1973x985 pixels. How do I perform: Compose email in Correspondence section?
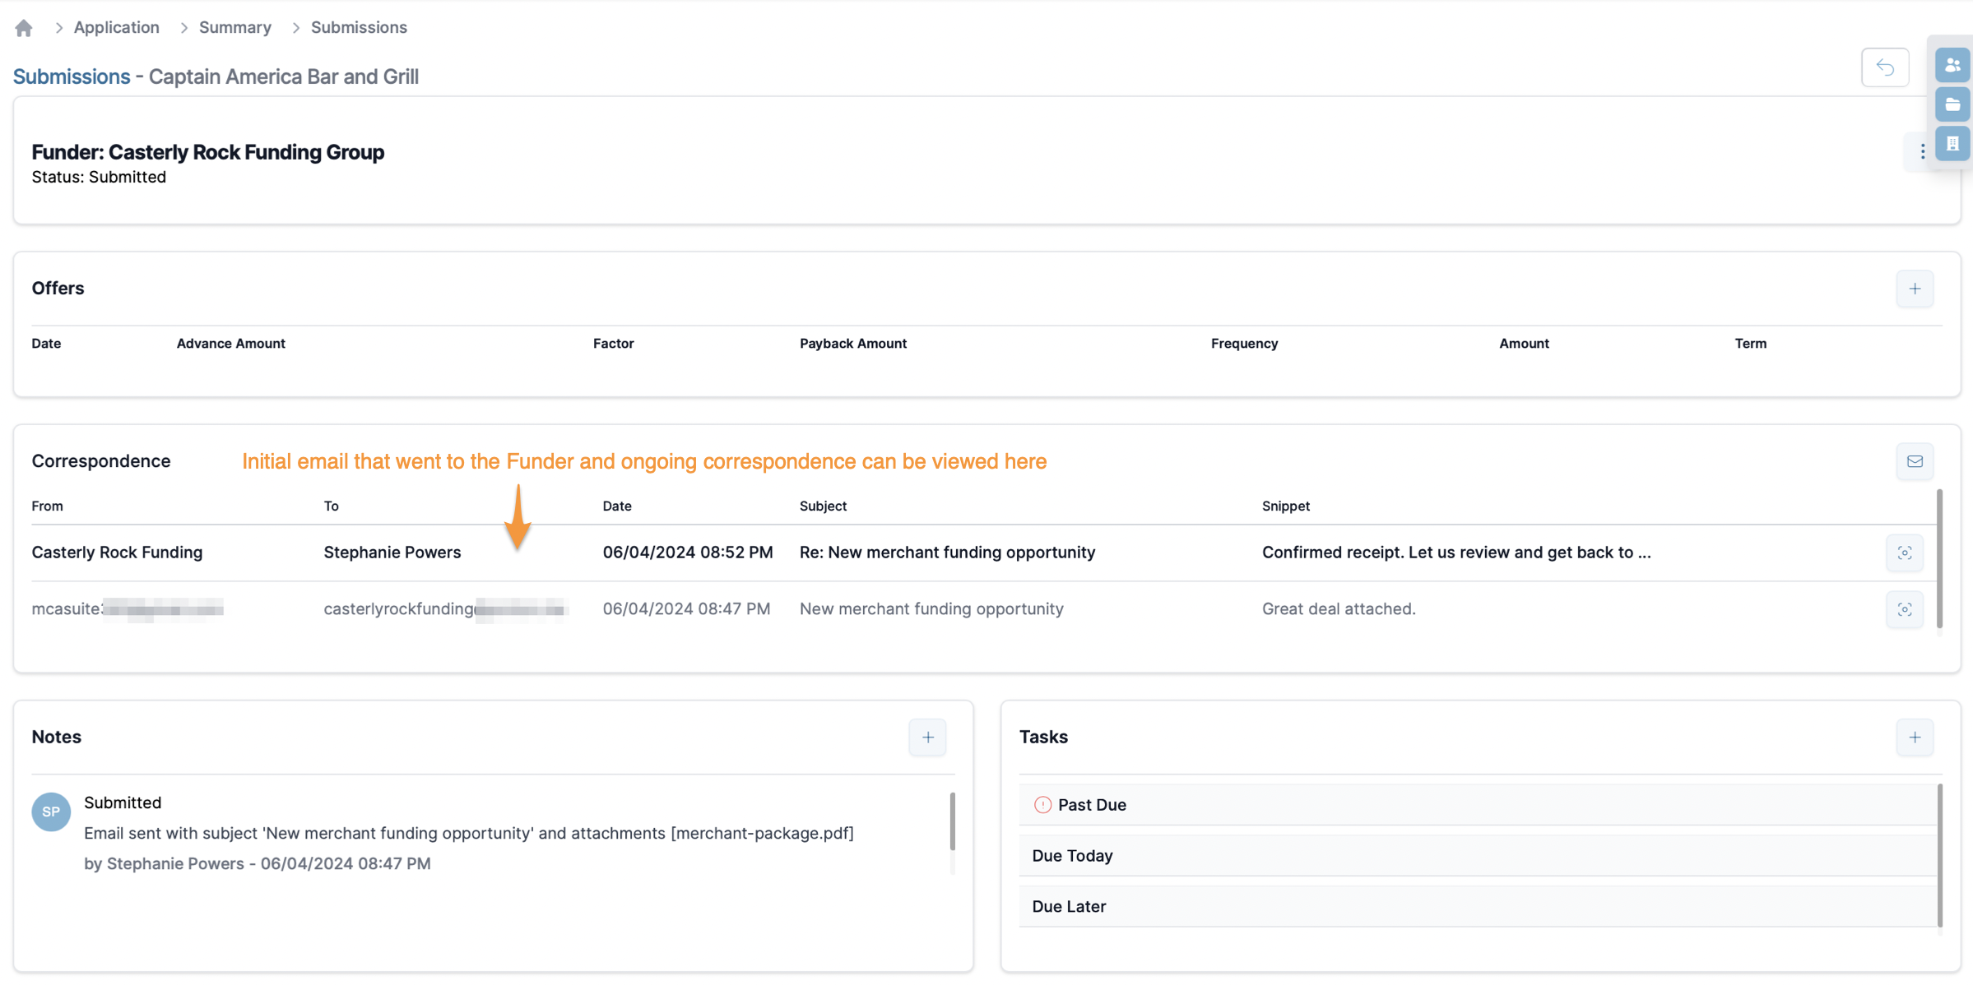pyautogui.click(x=1914, y=461)
